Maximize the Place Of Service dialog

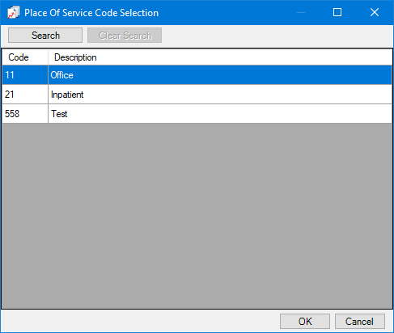[337, 12]
